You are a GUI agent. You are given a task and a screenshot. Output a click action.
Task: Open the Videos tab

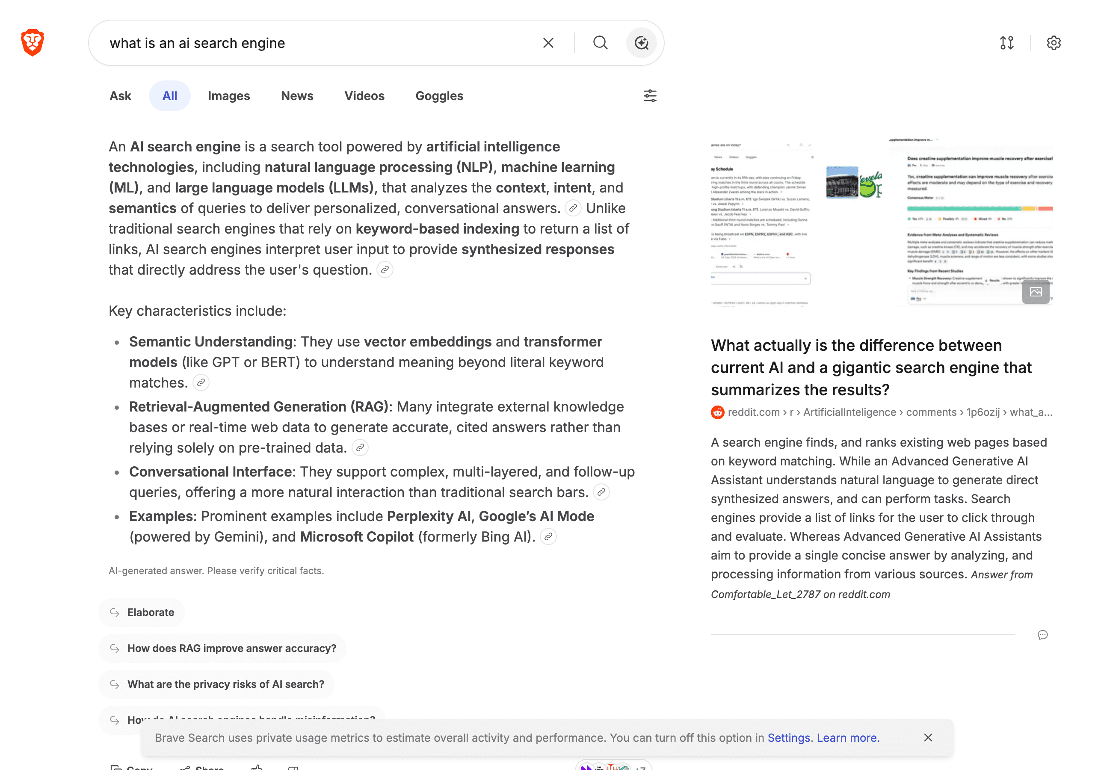click(x=364, y=96)
